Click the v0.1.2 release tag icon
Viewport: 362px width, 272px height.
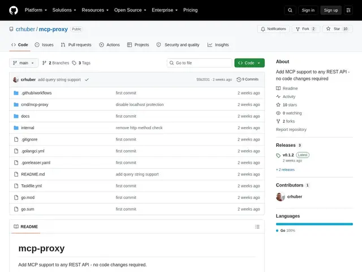pyautogui.click(x=278, y=155)
